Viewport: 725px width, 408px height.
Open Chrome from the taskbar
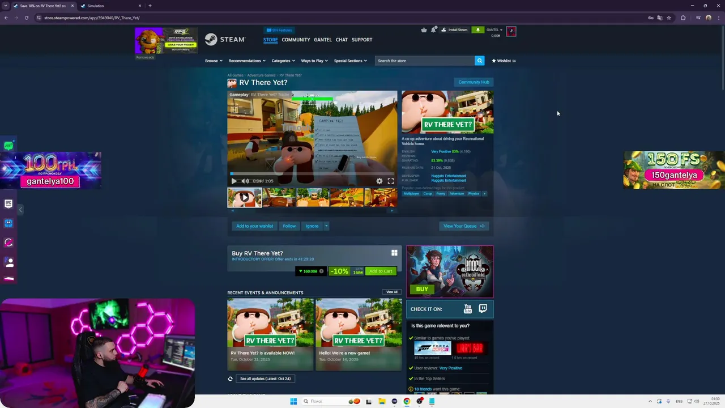pos(407,401)
